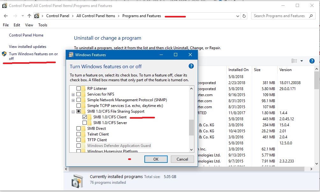Check SMB 1.0/CIFS Server
Viewport: 320px width, 192px height.
tap(85, 122)
